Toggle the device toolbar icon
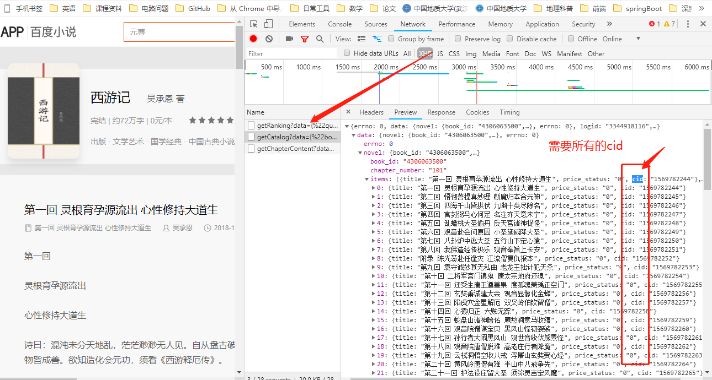The image size is (712, 380). tap(268, 24)
